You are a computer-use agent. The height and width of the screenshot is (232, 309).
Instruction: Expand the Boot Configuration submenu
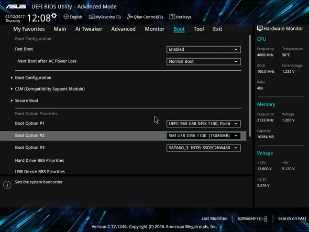(33, 78)
